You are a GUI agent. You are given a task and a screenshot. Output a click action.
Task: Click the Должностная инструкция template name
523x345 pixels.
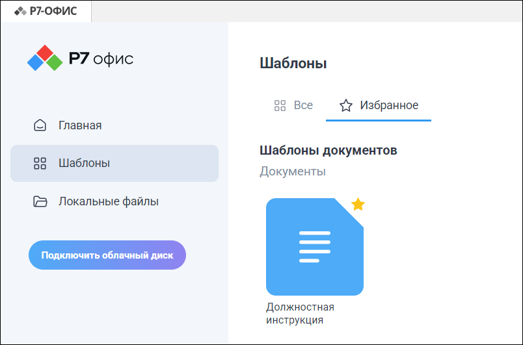300,313
